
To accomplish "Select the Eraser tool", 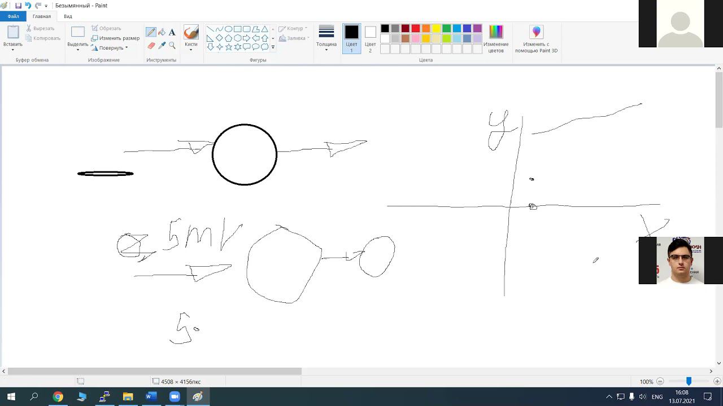I will click(151, 45).
